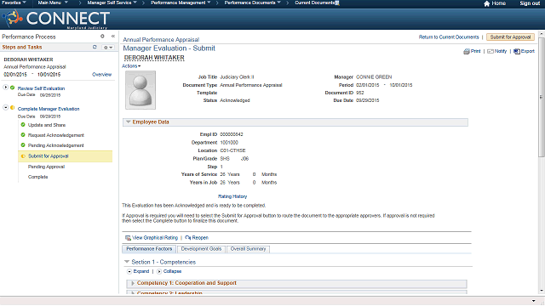Click the Print link text

[475, 51]
